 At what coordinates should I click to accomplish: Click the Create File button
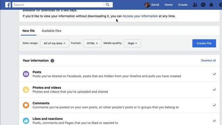click(x=204, y=43)
